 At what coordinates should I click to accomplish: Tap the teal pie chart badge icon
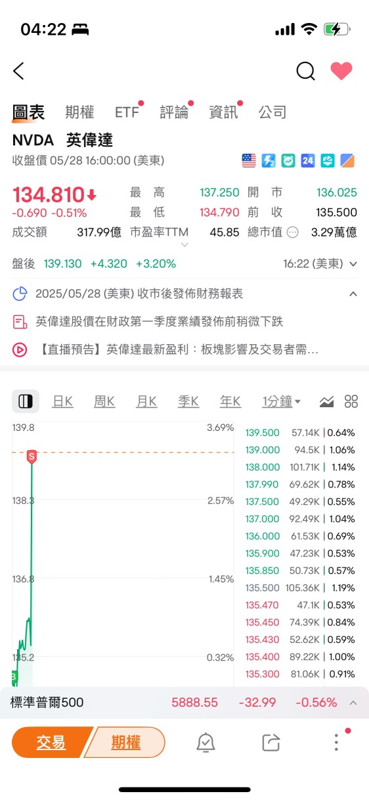click(328, 160)
